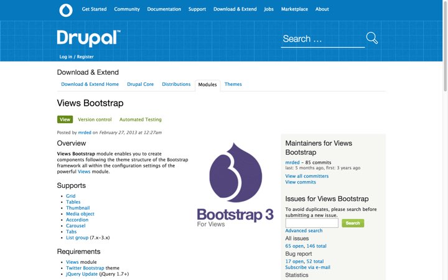Open the Marketplace nav item
Viewport: 448px width, 280px height.
coord(294,9)
